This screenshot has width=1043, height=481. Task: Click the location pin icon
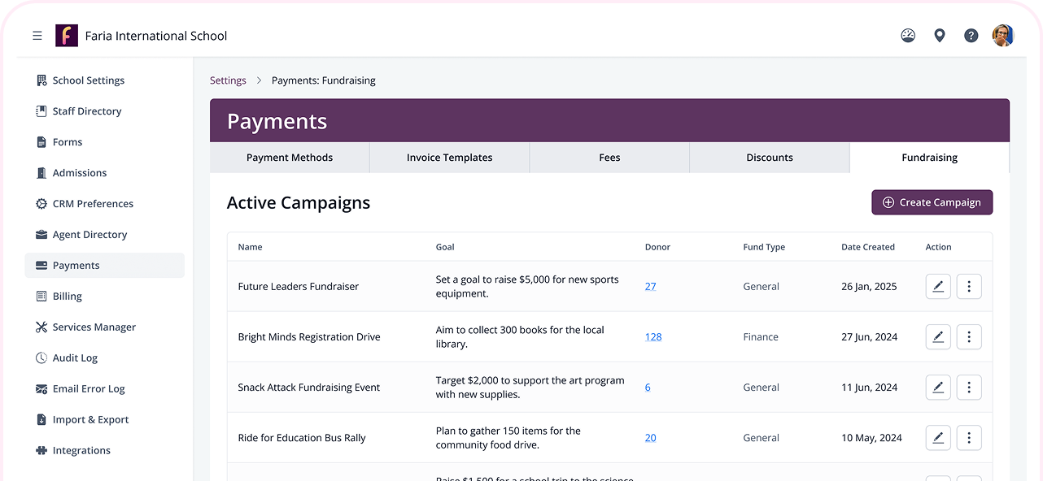point(940,36)
